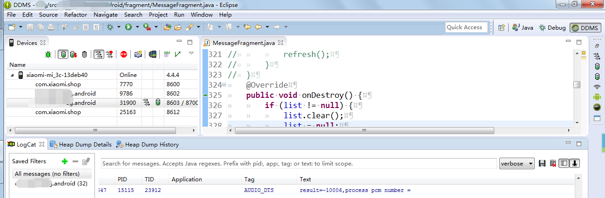Click Dump View Hierarchy for UI Automator
The image size is (605, 198).
point(152,54)
